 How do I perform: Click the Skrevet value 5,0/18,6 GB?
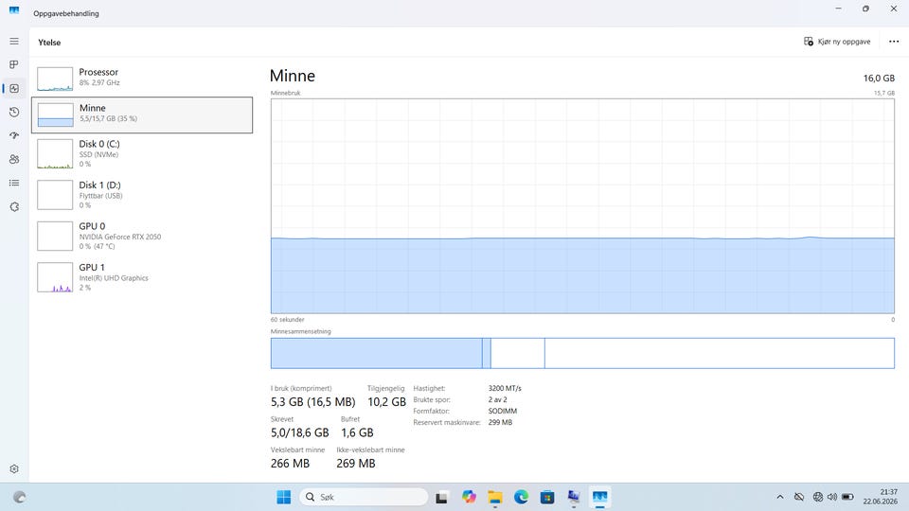[x=300, y=432]
